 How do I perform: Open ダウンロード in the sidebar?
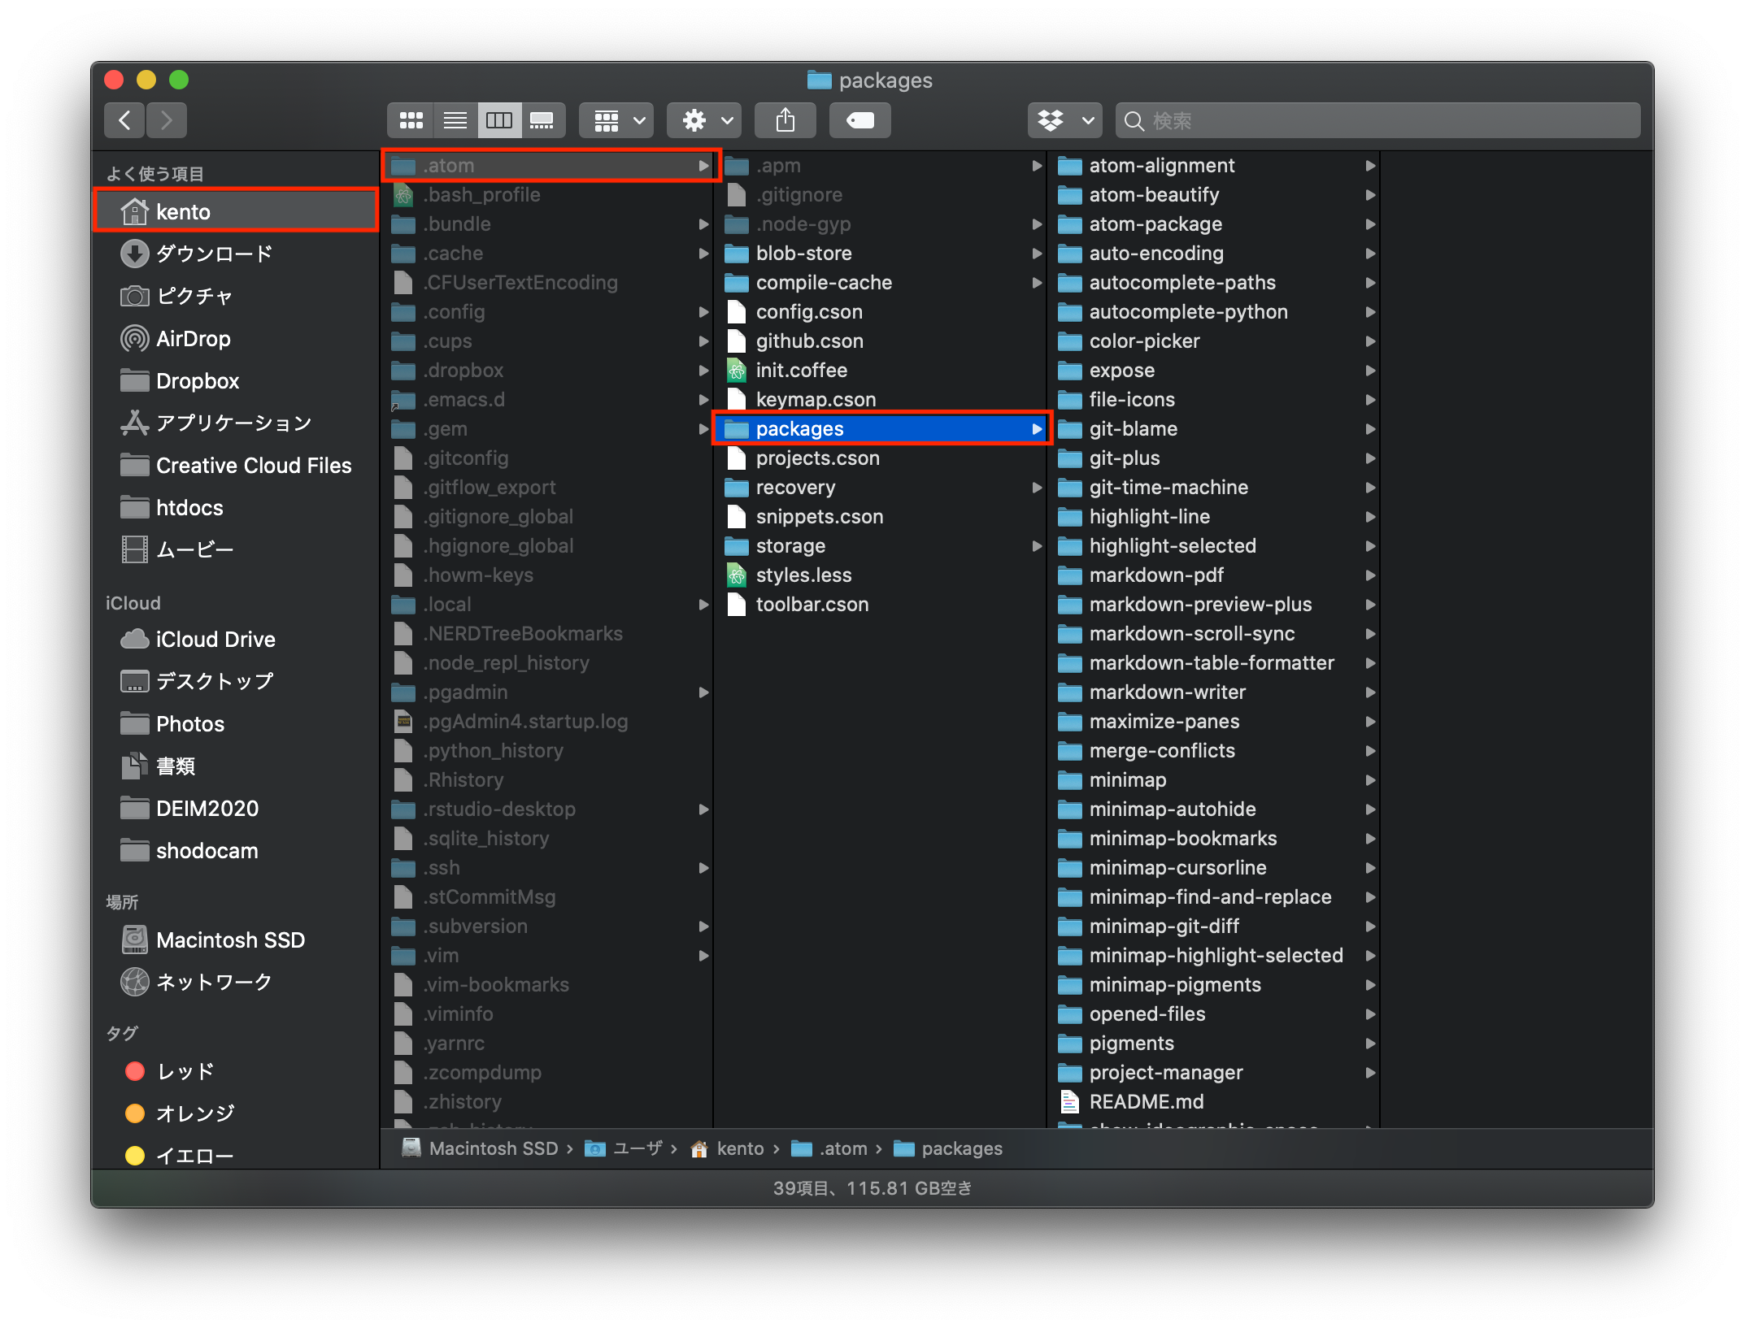click(x=236, y=254)
